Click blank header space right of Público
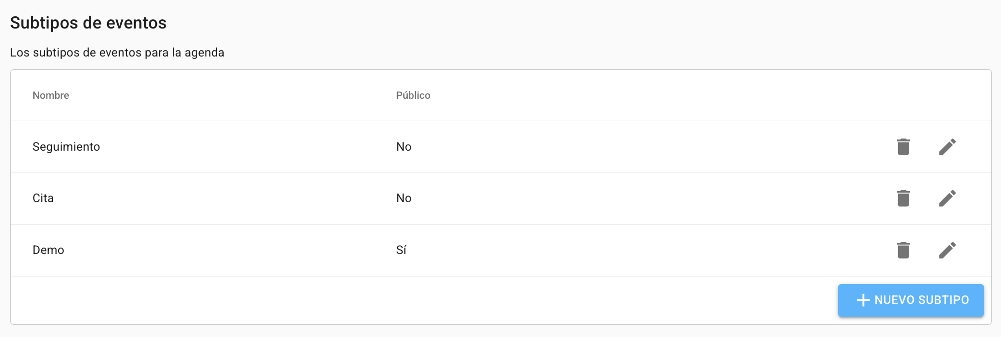The image size is (1001, 337). point(663,95)
